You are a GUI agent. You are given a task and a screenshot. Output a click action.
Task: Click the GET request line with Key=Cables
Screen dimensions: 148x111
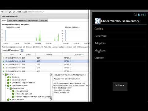[70, 84]
